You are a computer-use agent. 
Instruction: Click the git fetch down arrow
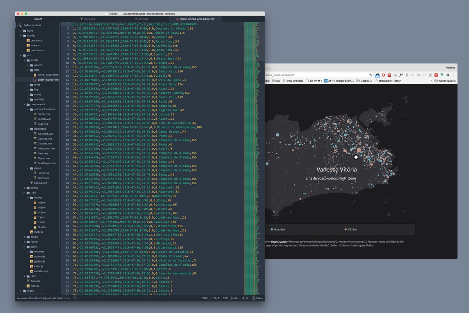tap(243, 298)
